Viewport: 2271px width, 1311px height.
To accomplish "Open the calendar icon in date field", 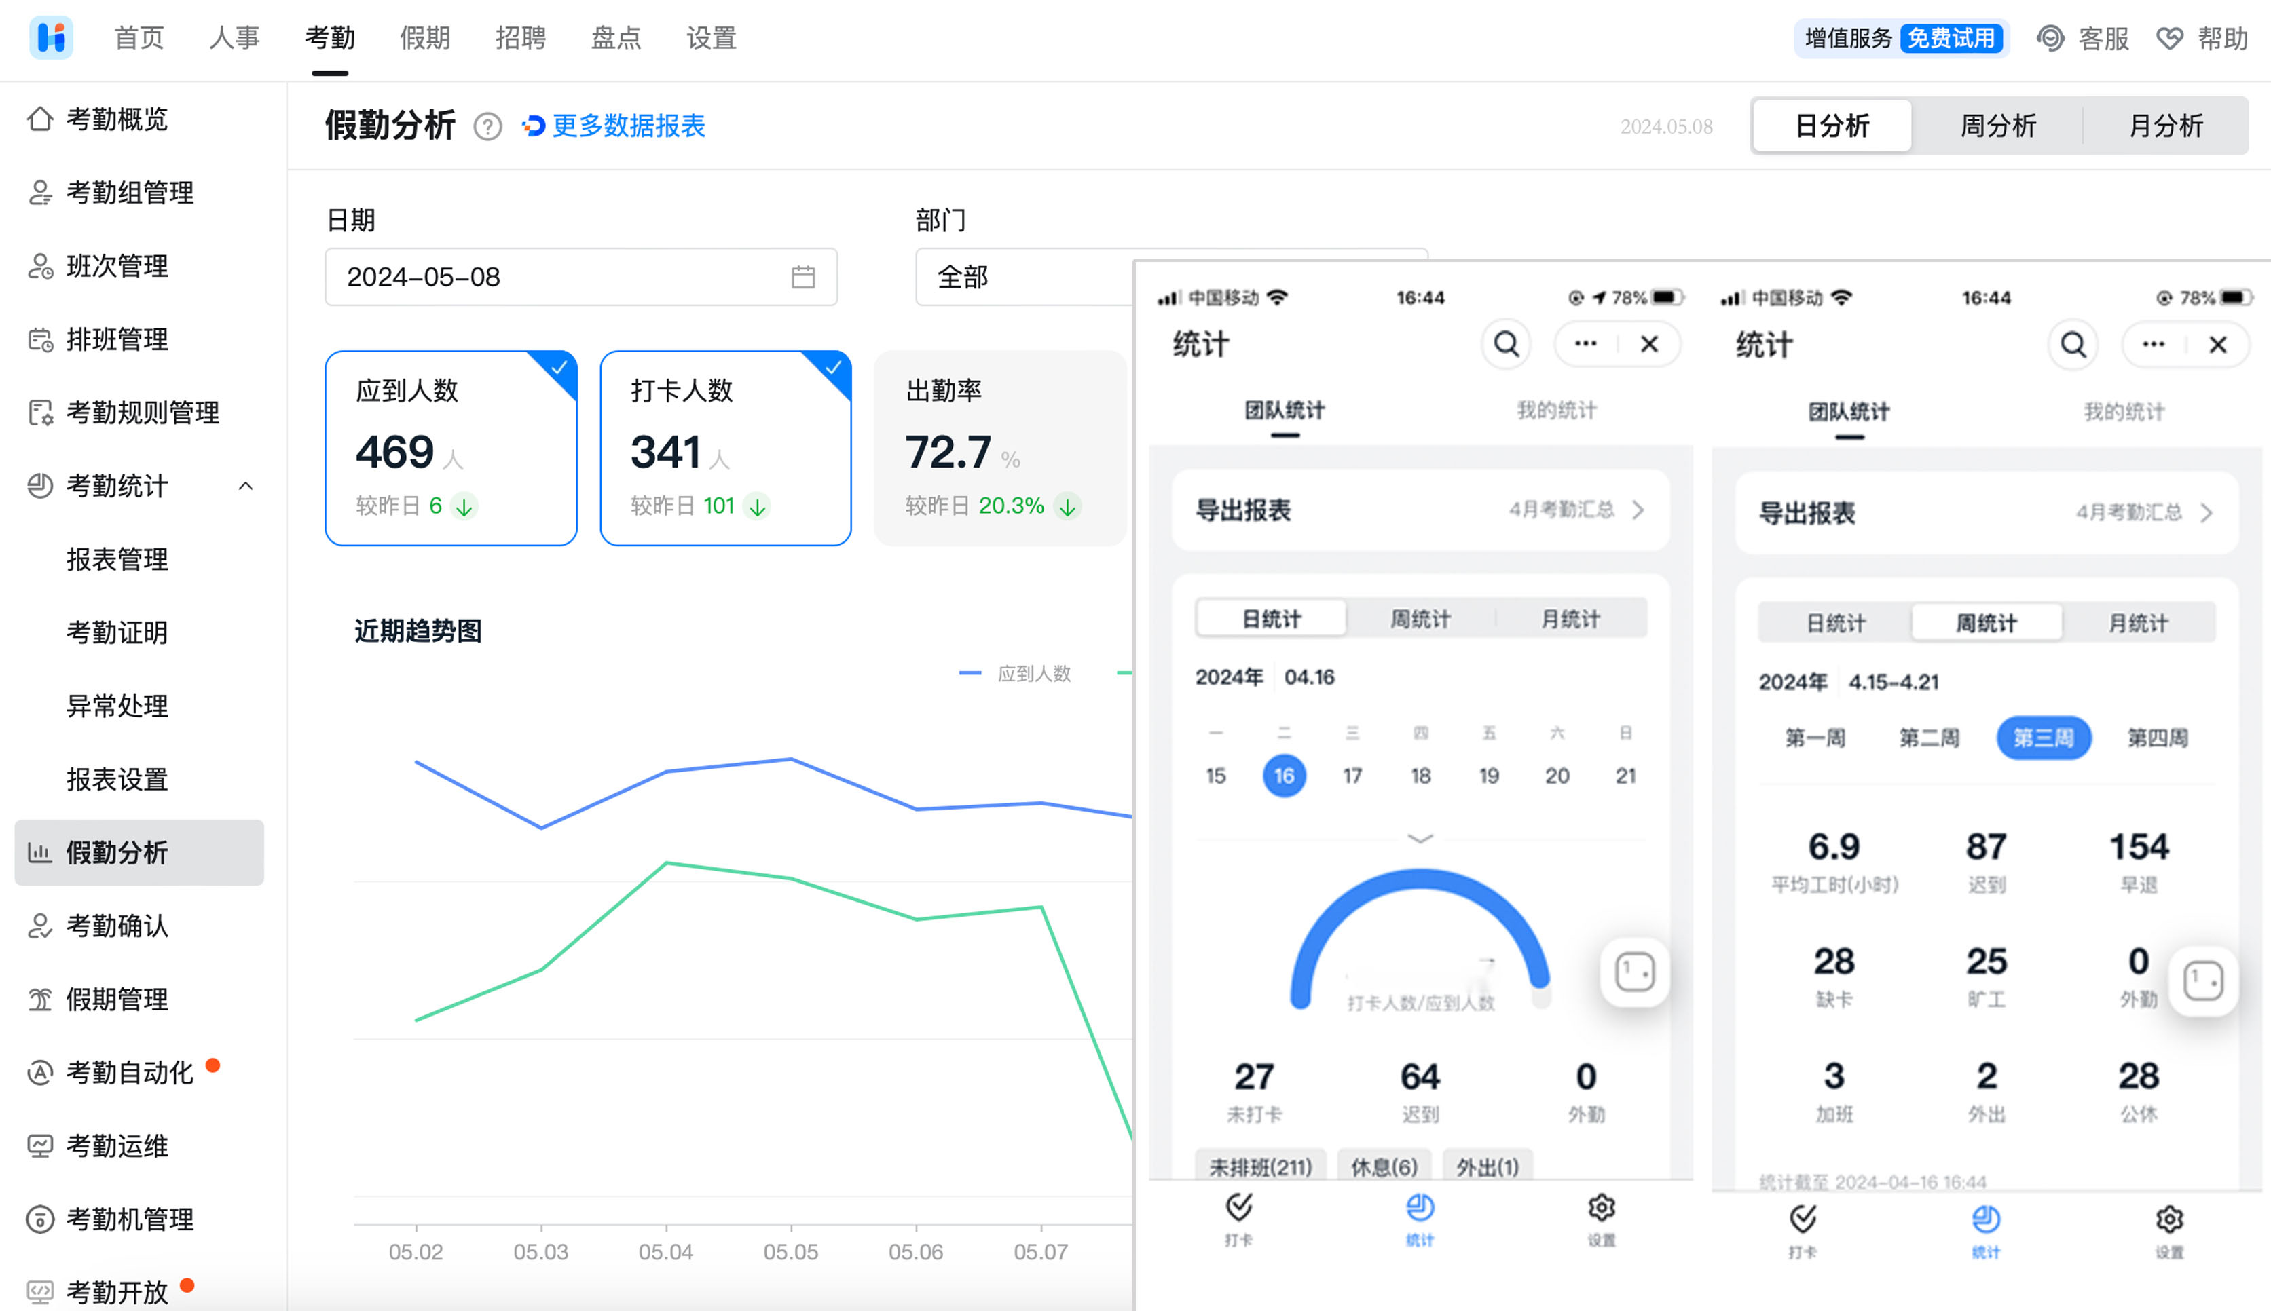I will (802, 276).
